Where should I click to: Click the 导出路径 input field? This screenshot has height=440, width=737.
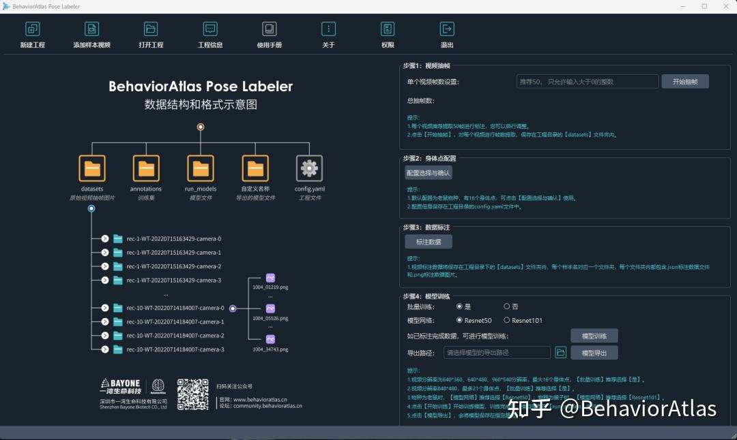[497, 352]
